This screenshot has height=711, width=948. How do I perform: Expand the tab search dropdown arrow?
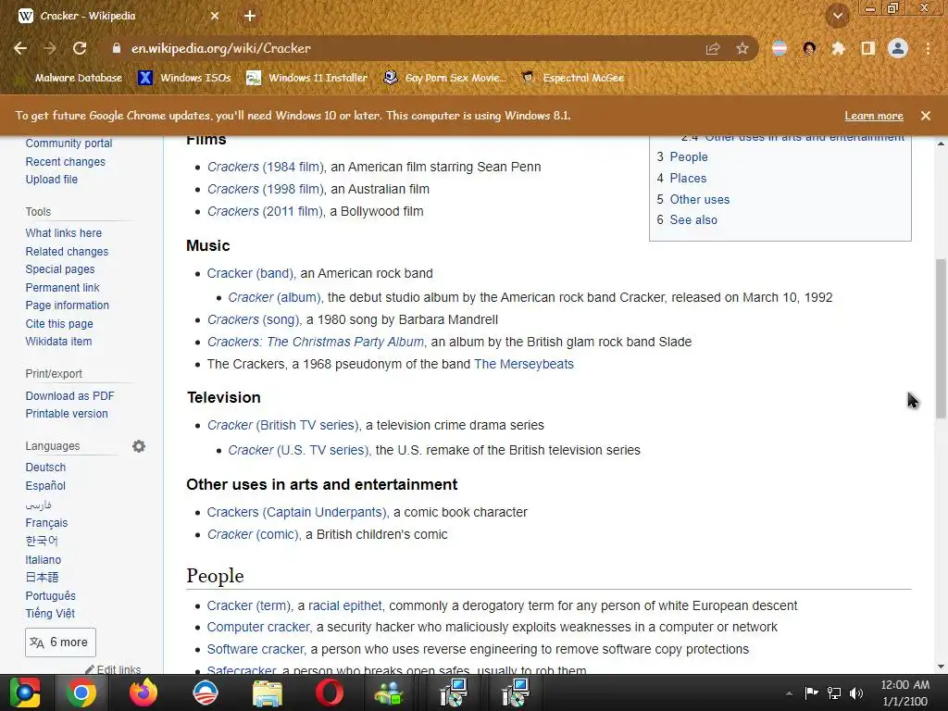click(838, 17)
